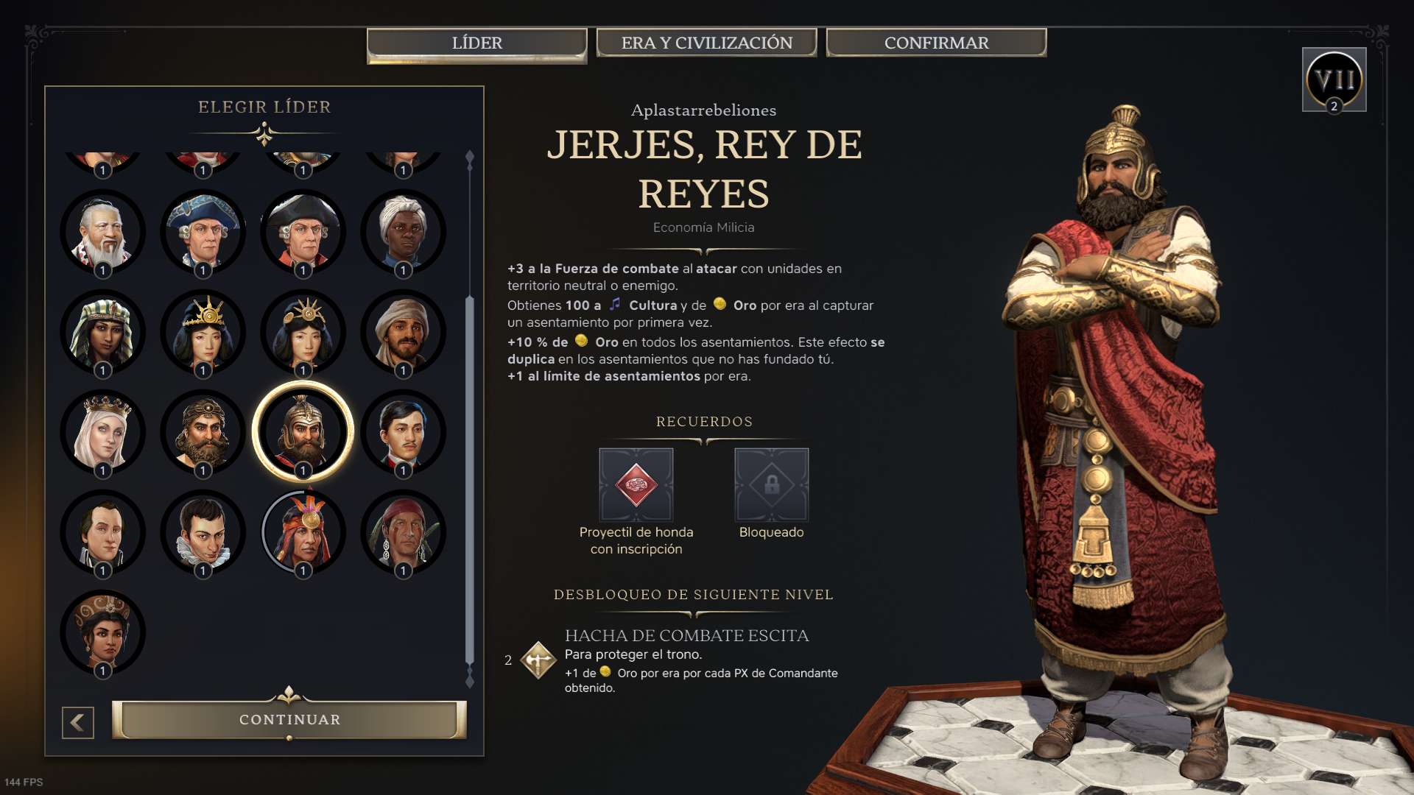Click the scrollbar's top arrow marker
The image size is (1414, 795).
(x=470, y=158)
